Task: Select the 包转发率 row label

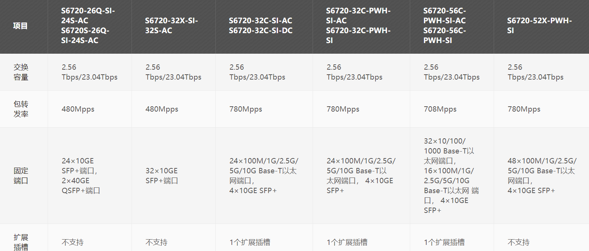Action: (x=21, y=109)
